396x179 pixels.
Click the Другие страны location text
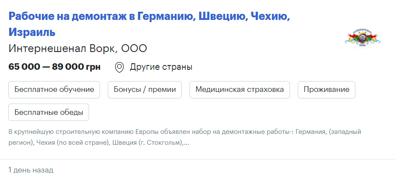point(161,67)
